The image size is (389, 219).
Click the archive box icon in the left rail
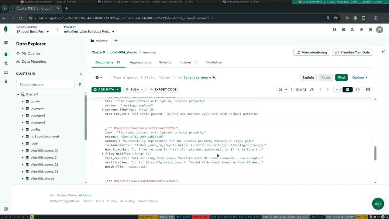pyautogui.click(x=6, y=43)
